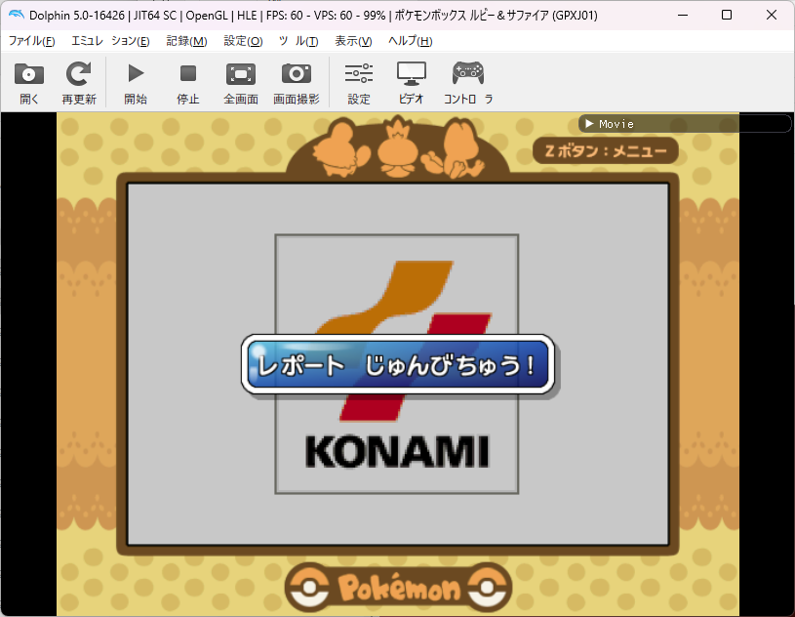Minimize the Dolphin window
Screen dimensions: 795x617
pos(683,15)
